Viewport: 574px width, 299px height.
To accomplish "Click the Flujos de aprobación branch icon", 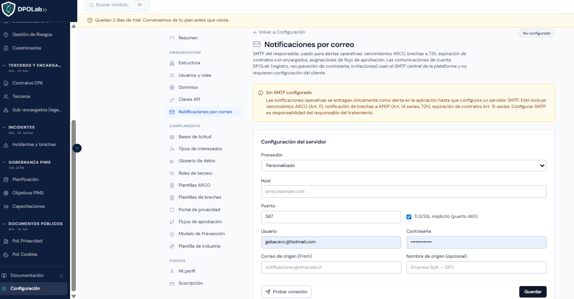I will coord(172,222).
